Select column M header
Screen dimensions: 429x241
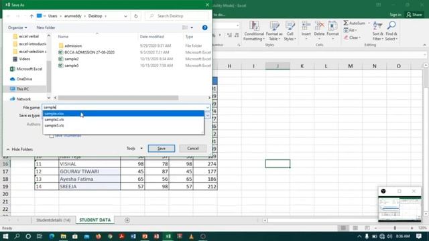[350, 66]
